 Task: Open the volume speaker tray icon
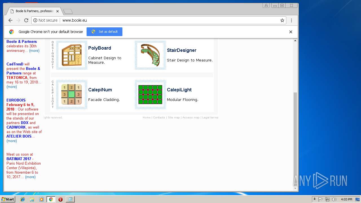(334, 199)
